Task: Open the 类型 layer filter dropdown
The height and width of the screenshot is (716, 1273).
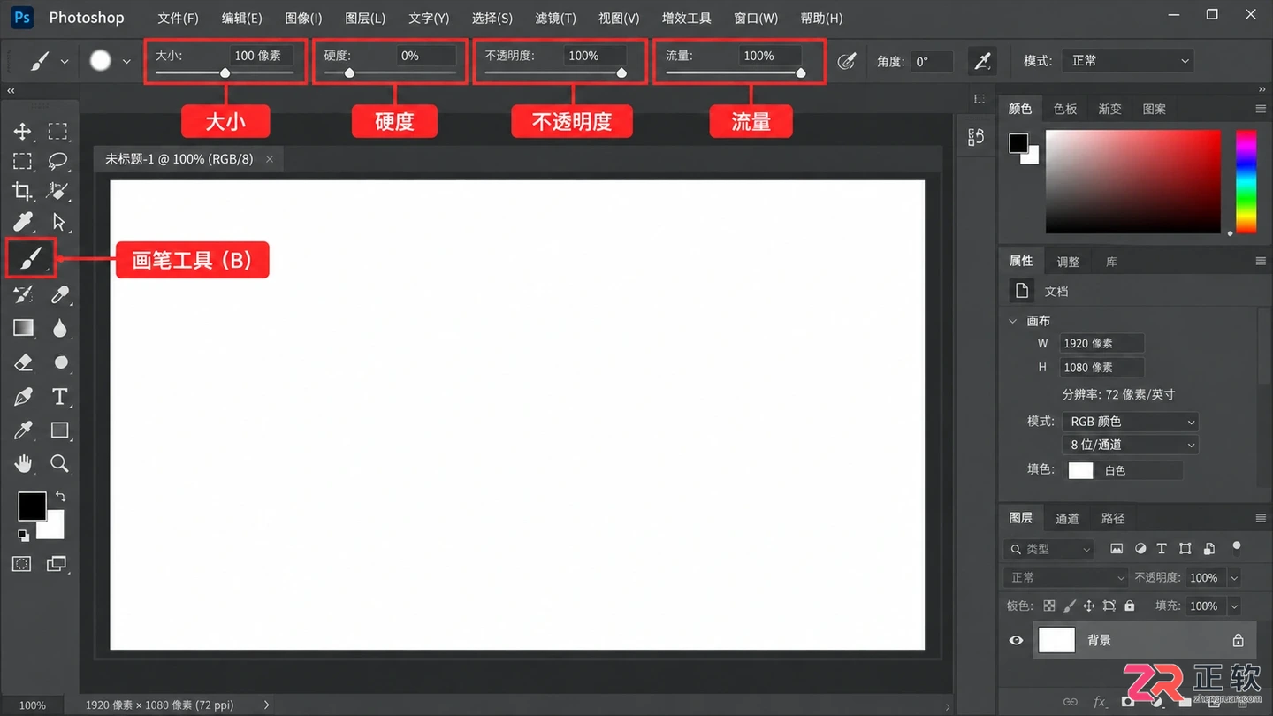Action: pyautogui.click(x=1049, y=549)
